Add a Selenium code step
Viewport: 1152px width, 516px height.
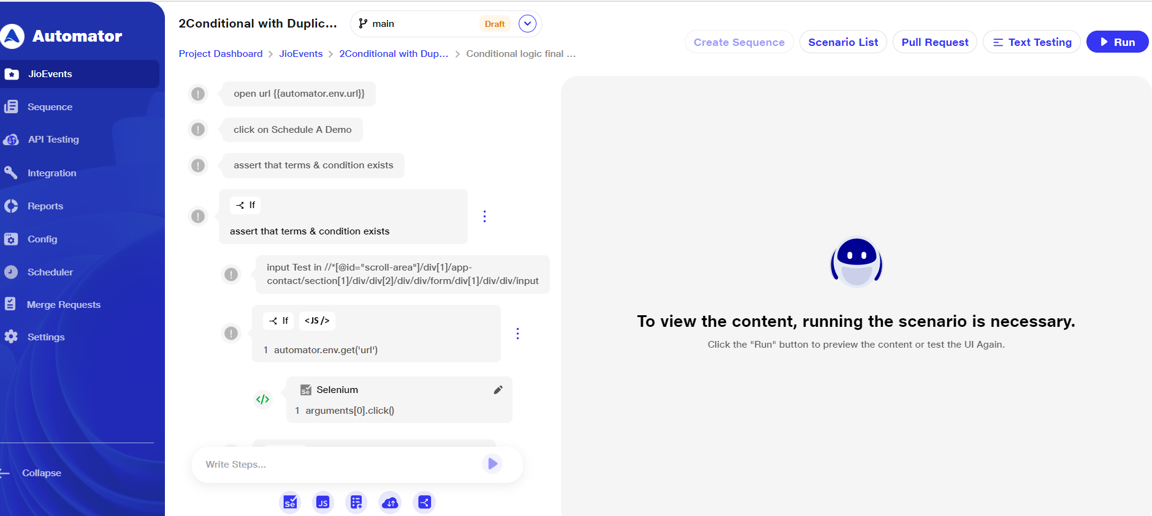coord(290,503)
